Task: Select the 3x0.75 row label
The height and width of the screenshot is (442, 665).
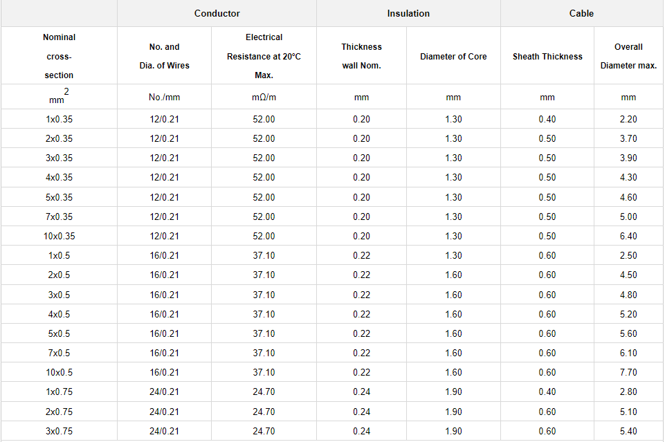Action: (59, 431)
